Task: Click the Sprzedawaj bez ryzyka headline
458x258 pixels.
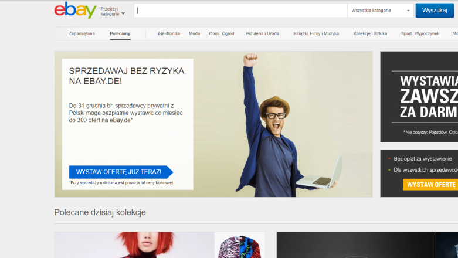Action: point(127,76)
